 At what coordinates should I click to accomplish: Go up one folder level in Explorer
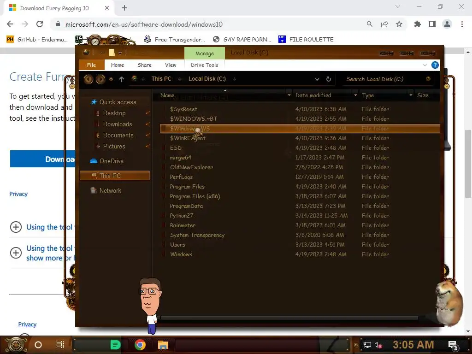pos(122,79)
